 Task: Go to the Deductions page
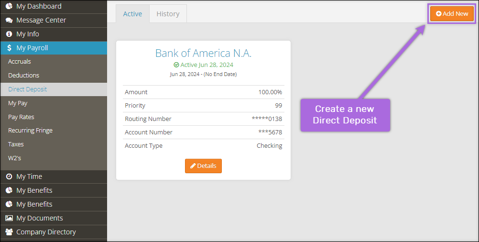24,76
